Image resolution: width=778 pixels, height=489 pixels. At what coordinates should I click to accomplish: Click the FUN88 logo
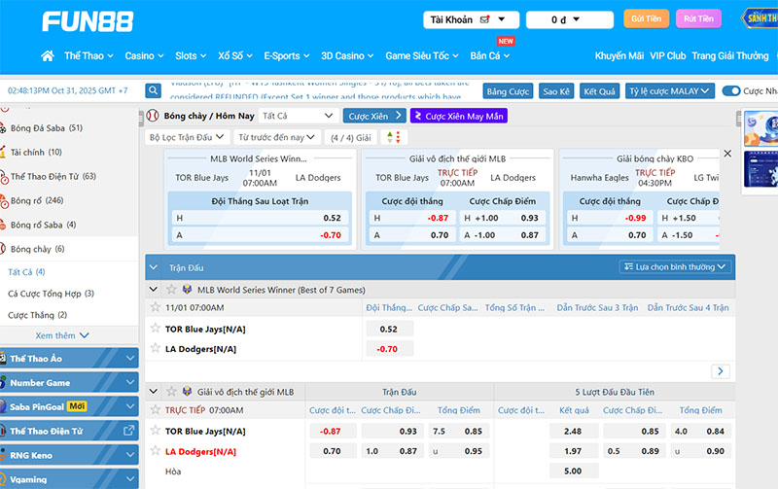coord(87,20)
